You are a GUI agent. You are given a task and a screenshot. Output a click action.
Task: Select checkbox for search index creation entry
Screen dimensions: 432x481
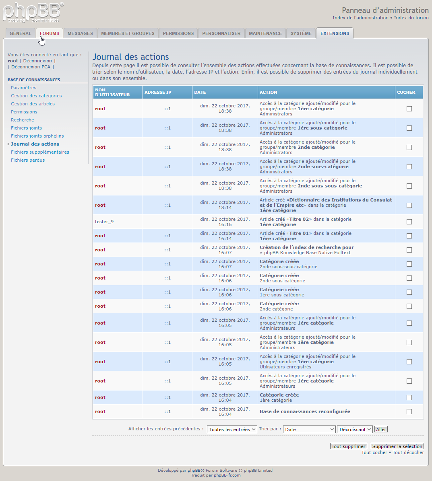[x=409, y=250]
